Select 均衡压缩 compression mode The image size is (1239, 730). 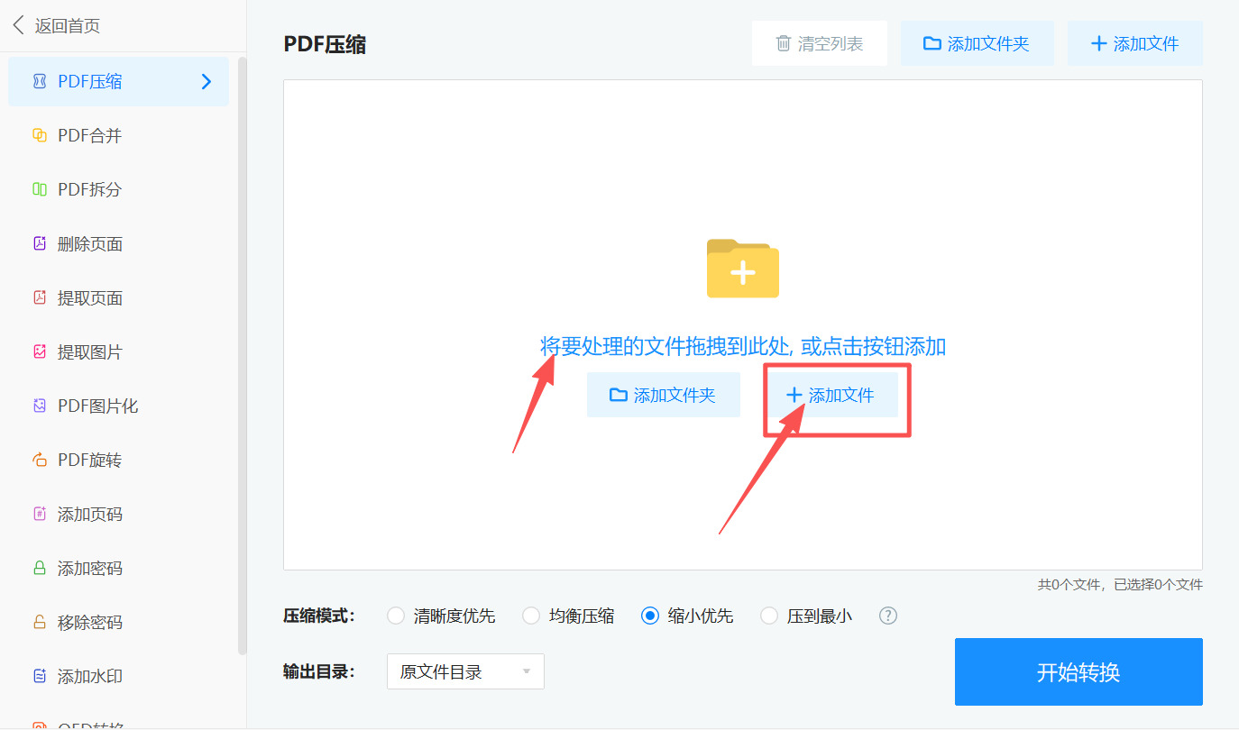(x=530, y=616)
